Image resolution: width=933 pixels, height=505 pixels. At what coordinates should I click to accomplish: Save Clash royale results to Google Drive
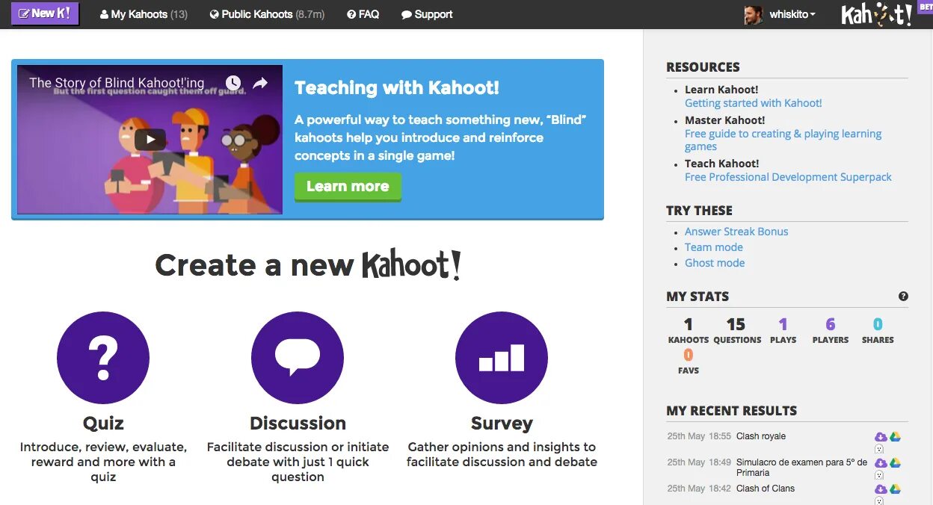click(895, 437)
